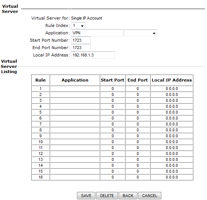Image resolution: width=207 pixels, height=200 pixels.
Task: Select the Application column header in the listing
Action: click(x=75, y=80)
